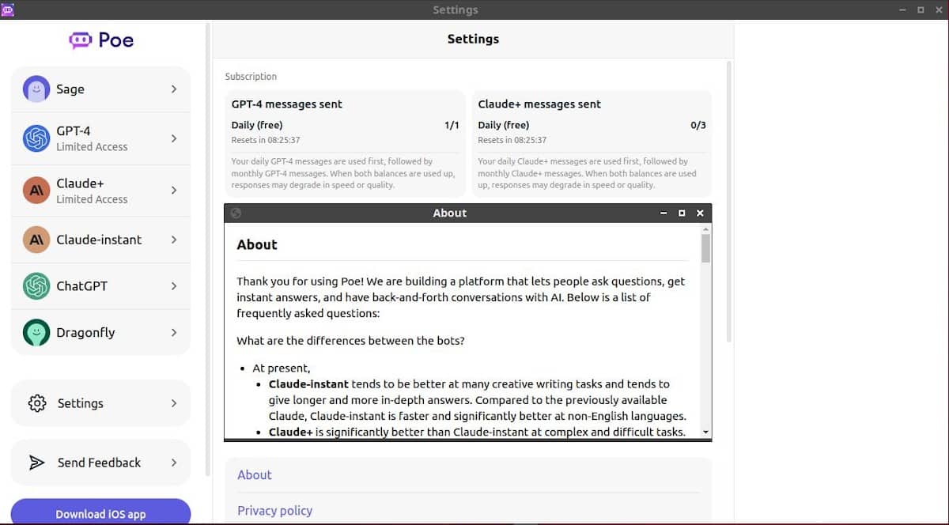Open the Privacy policy link

[x=275, y=511]
